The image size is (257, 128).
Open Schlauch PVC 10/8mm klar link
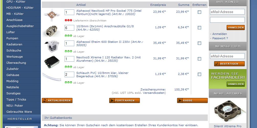(102, 75)
